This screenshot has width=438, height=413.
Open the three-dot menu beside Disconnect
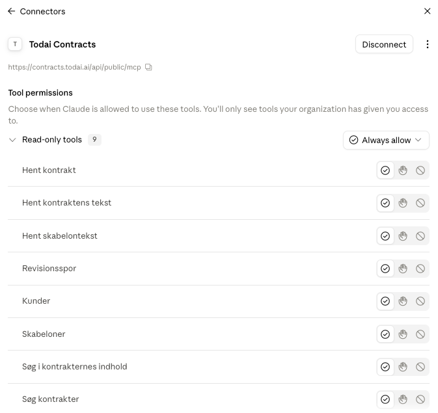point(427,44)
